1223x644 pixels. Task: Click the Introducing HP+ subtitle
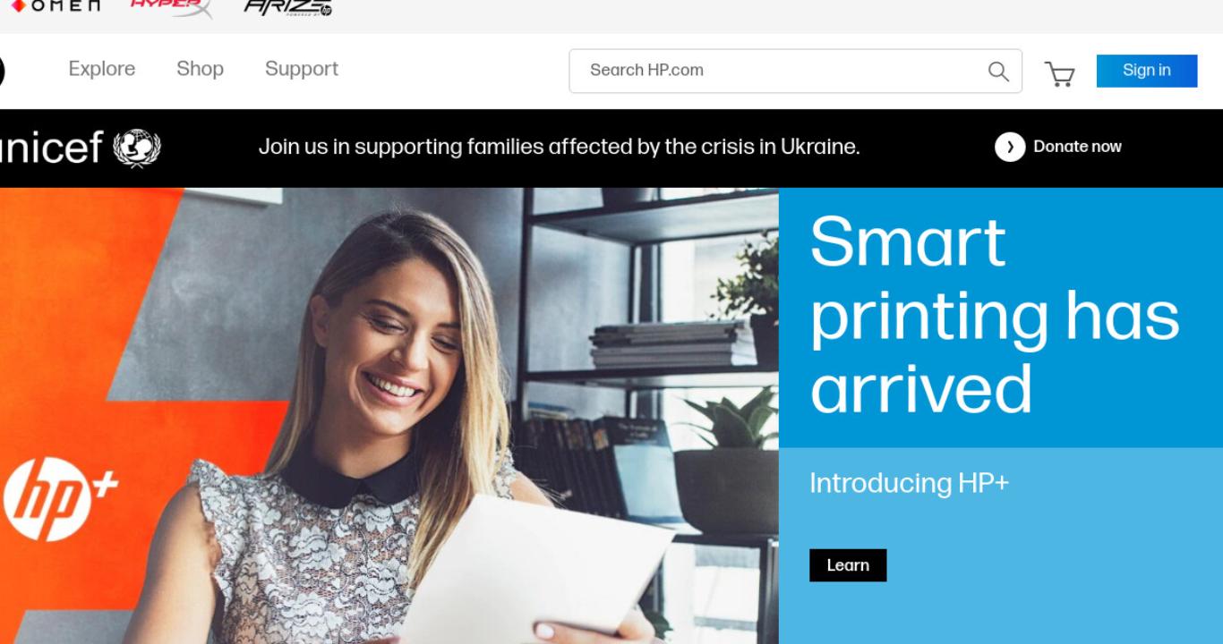909,483
